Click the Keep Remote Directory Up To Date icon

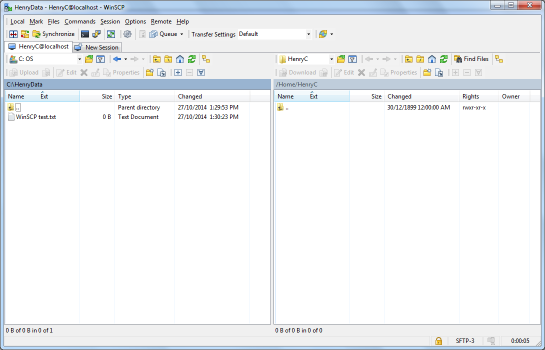[x=111, y=34]
